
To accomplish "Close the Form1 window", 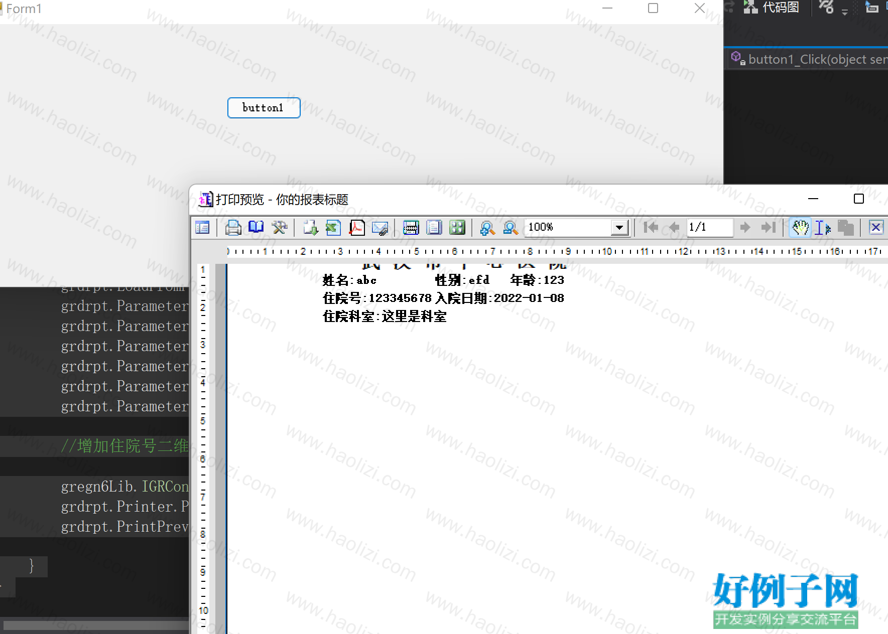I will (699, 9).
